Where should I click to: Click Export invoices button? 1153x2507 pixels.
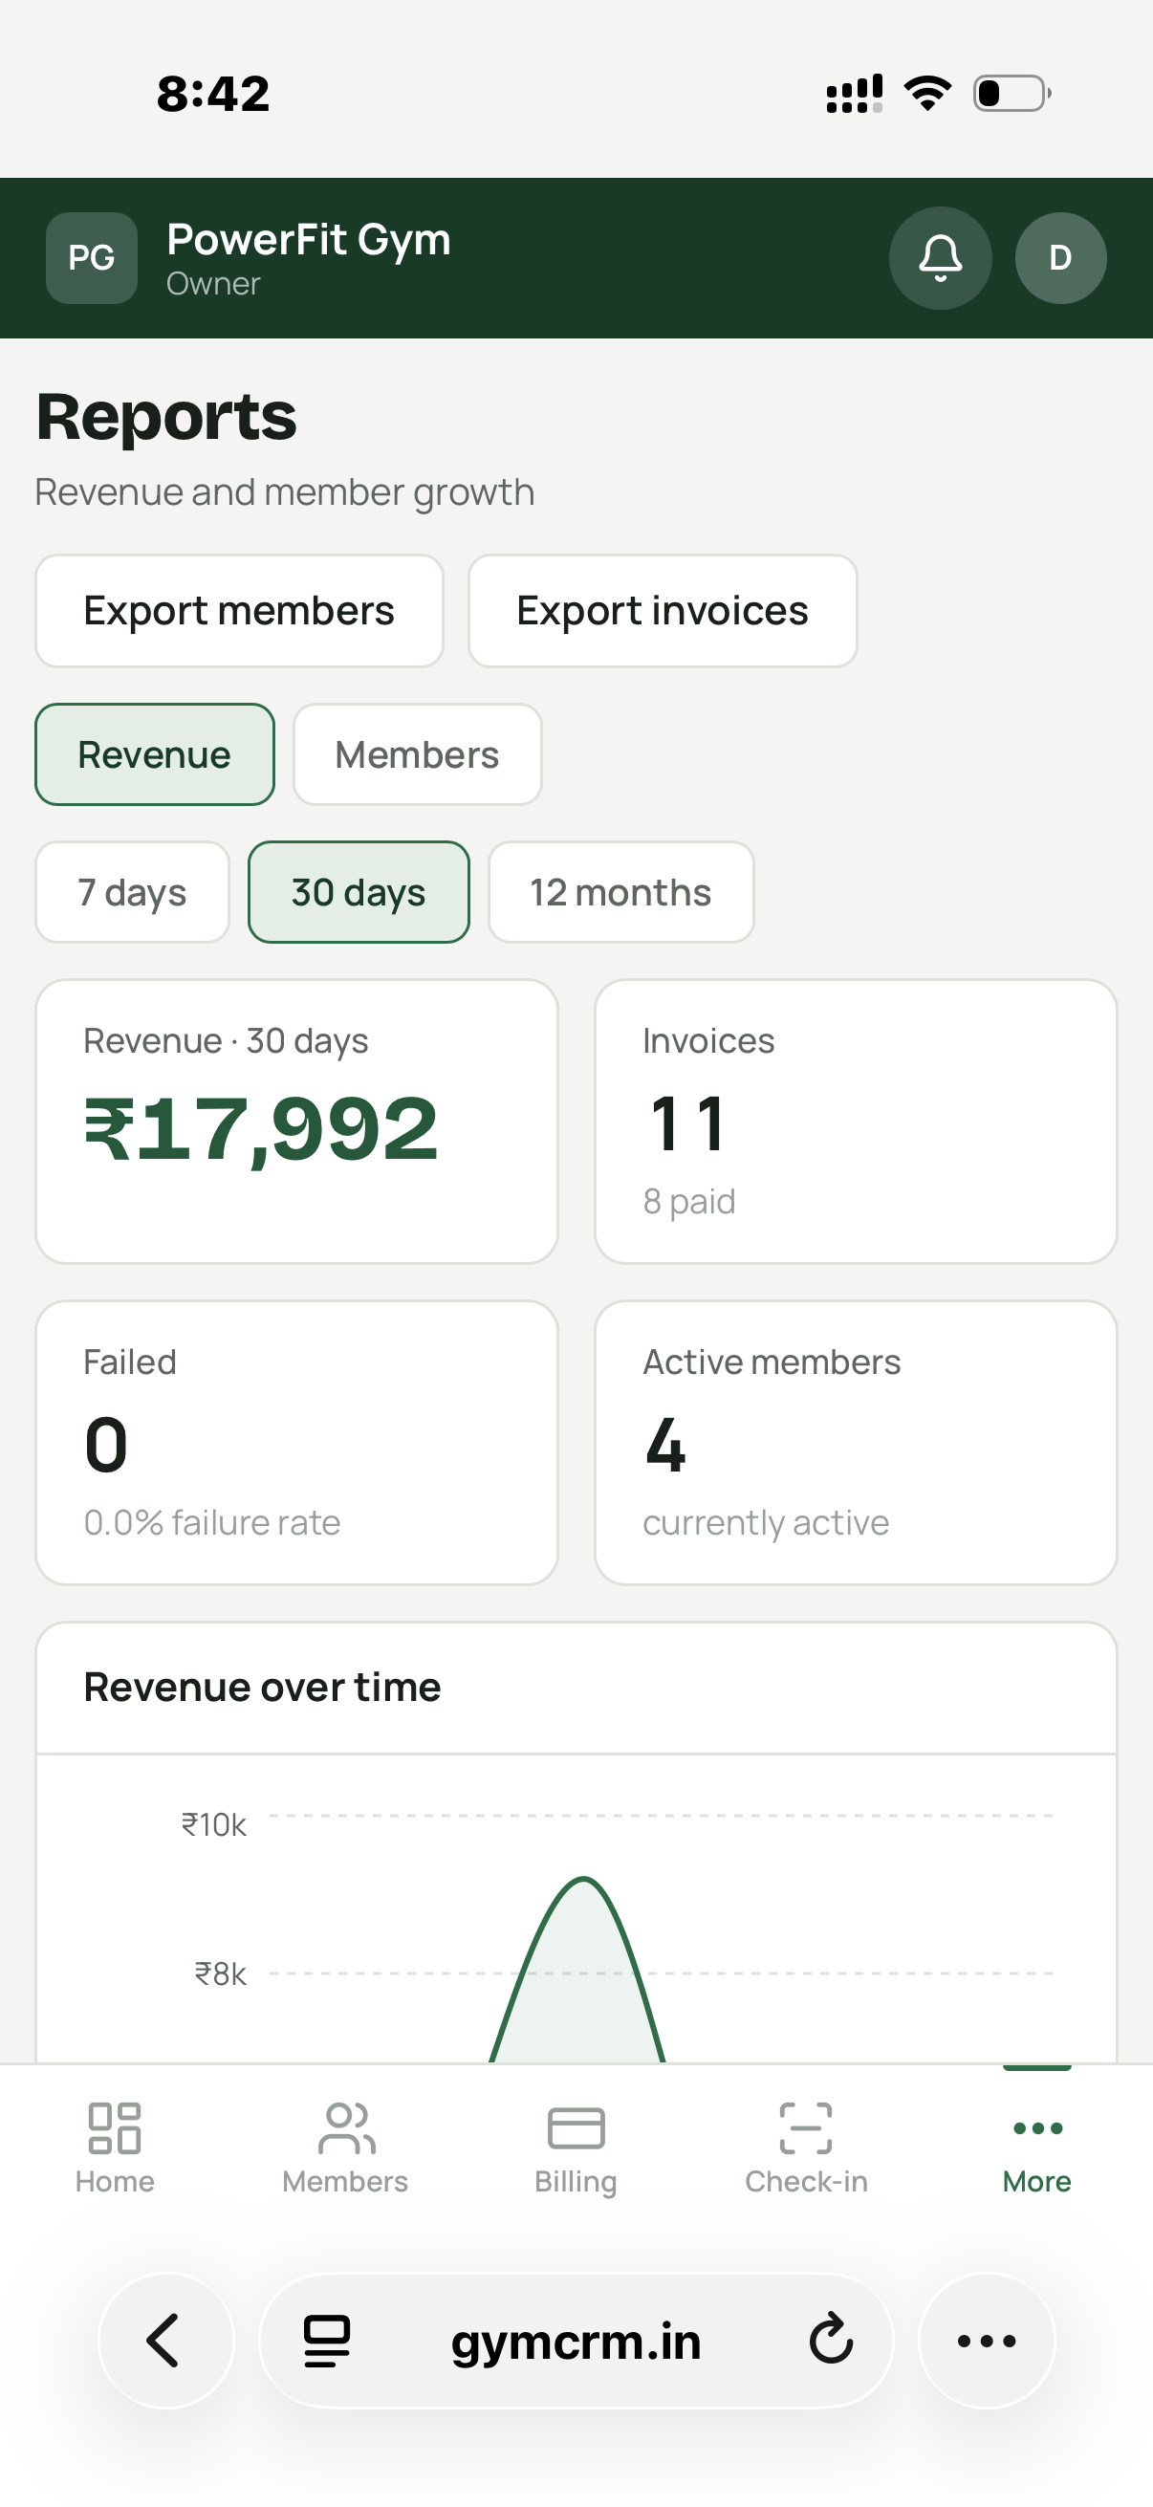click(663, 611)
